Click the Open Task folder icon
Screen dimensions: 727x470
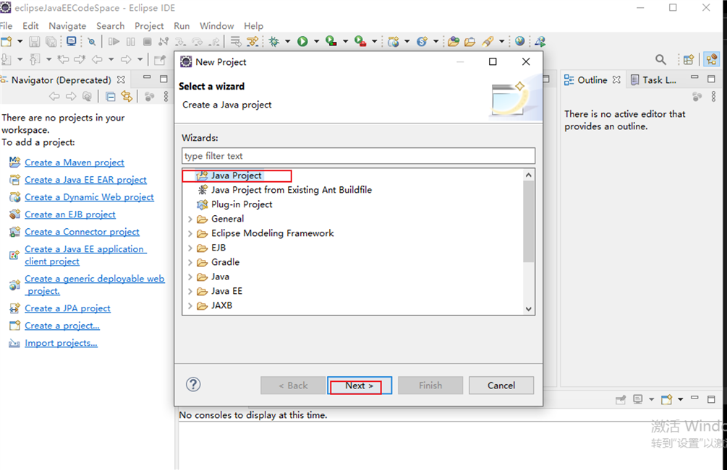click(469, 42)
